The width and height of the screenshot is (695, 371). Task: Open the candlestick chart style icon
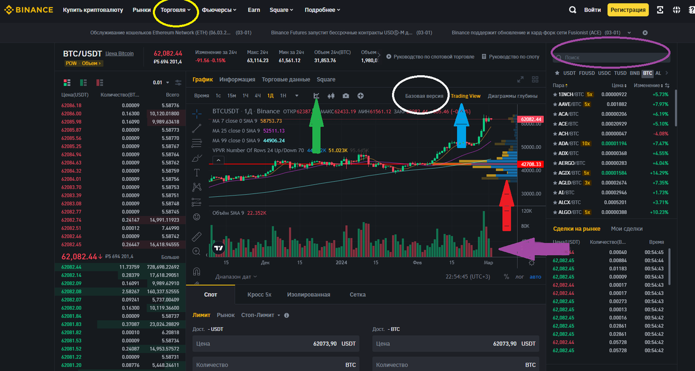(332, 95)
